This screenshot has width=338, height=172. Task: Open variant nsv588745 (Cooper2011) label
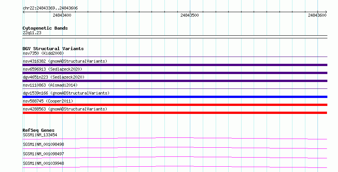[x=48, y=101]
